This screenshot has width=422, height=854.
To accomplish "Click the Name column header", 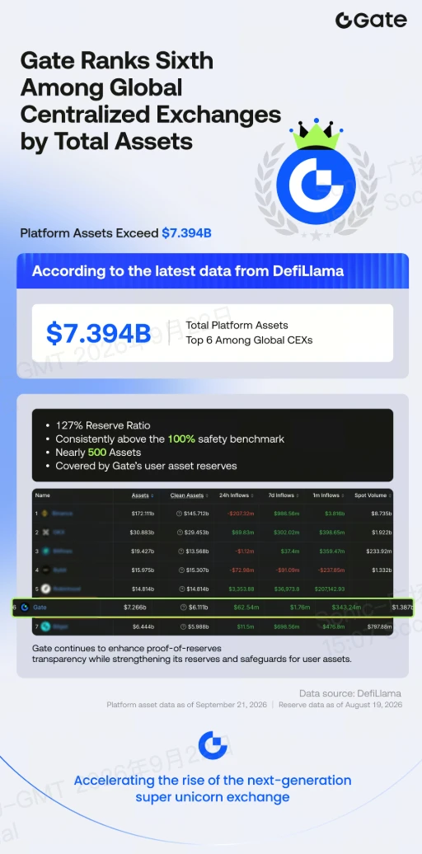I will (x=43, y=495).
